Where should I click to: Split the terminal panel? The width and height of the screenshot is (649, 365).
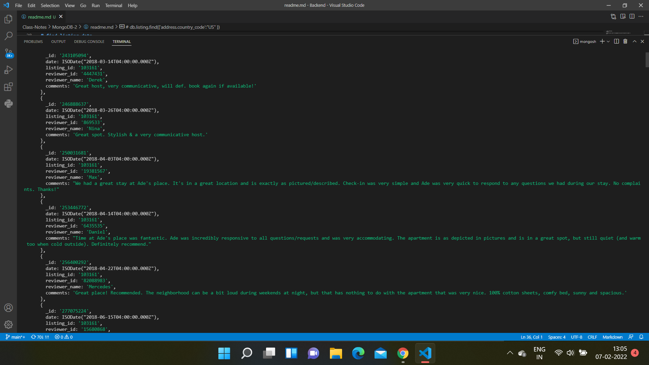click(616, 41)
